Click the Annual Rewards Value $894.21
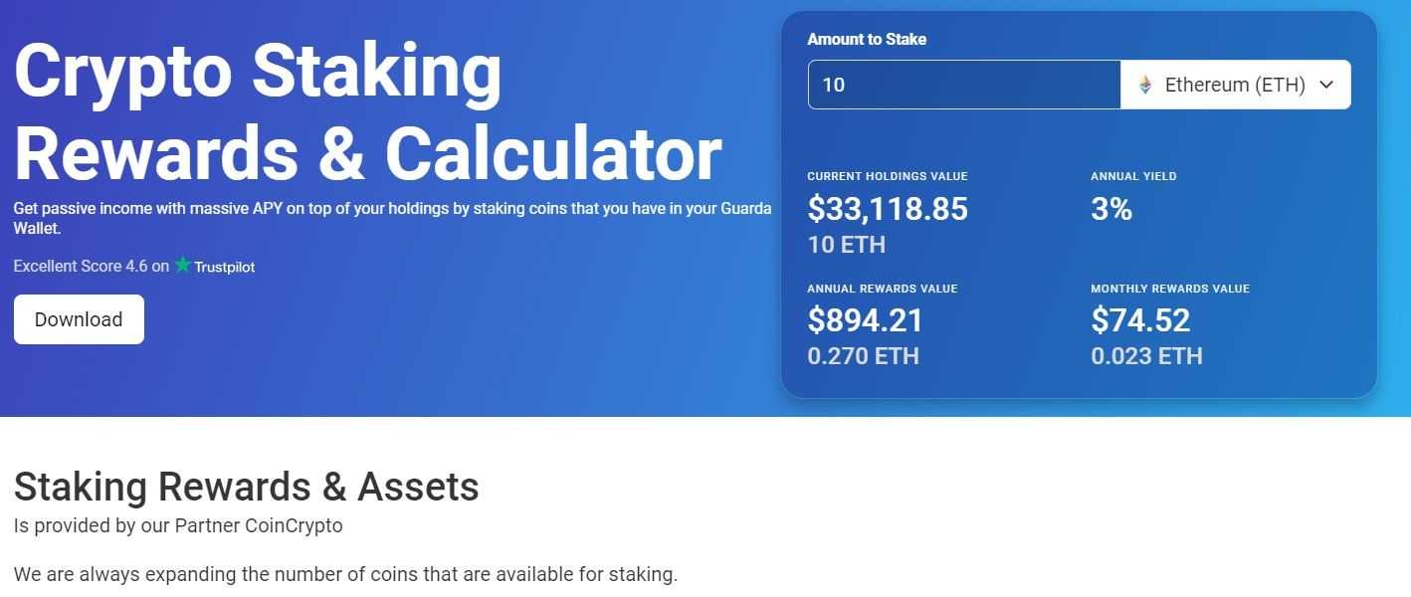 866,319
